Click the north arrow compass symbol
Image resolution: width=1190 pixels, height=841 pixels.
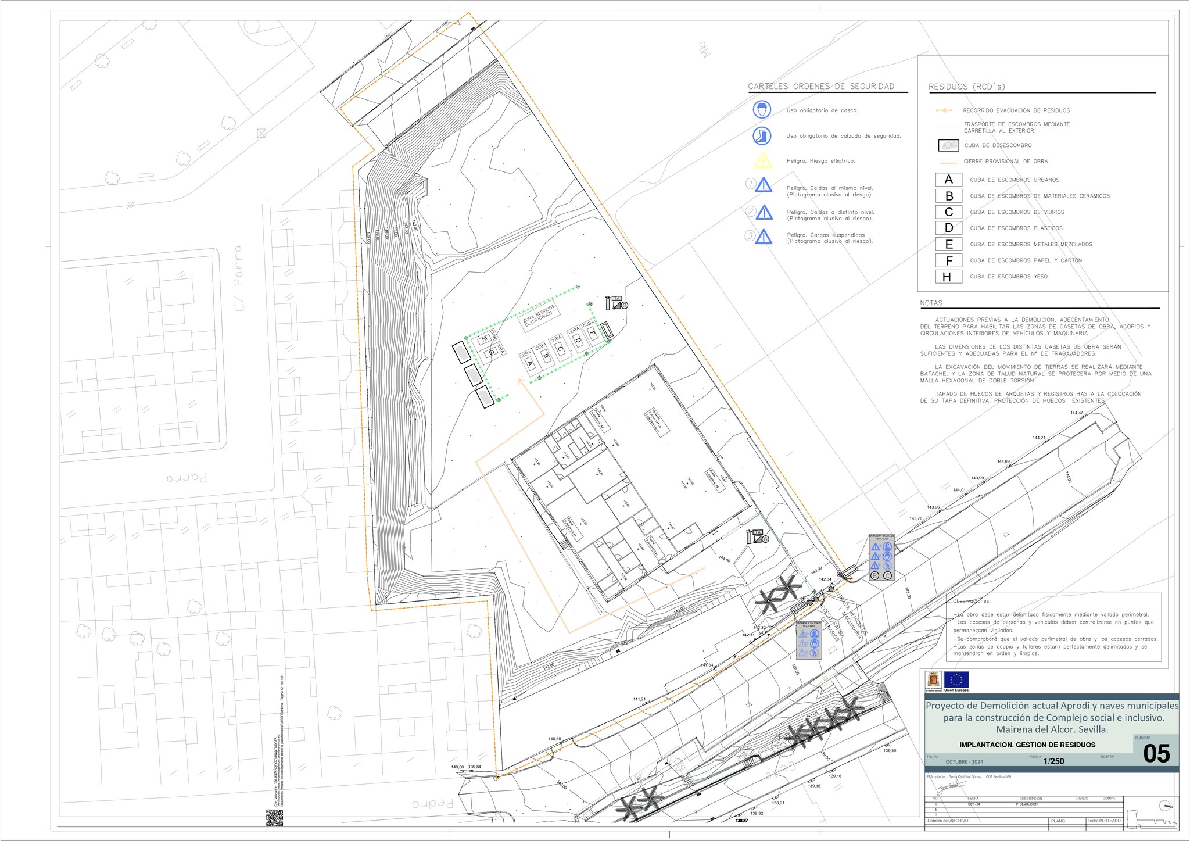pos(1166,806)
